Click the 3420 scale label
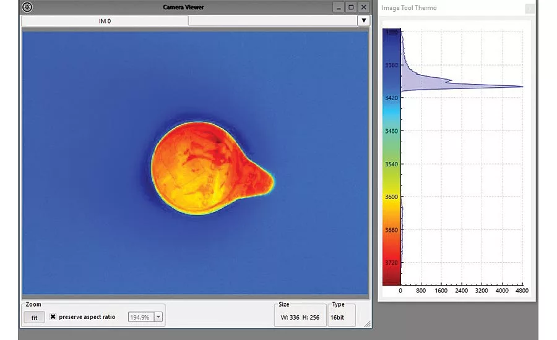Viewport: 557px width, 340px height. pyautogui.click(x=392, y=98)
